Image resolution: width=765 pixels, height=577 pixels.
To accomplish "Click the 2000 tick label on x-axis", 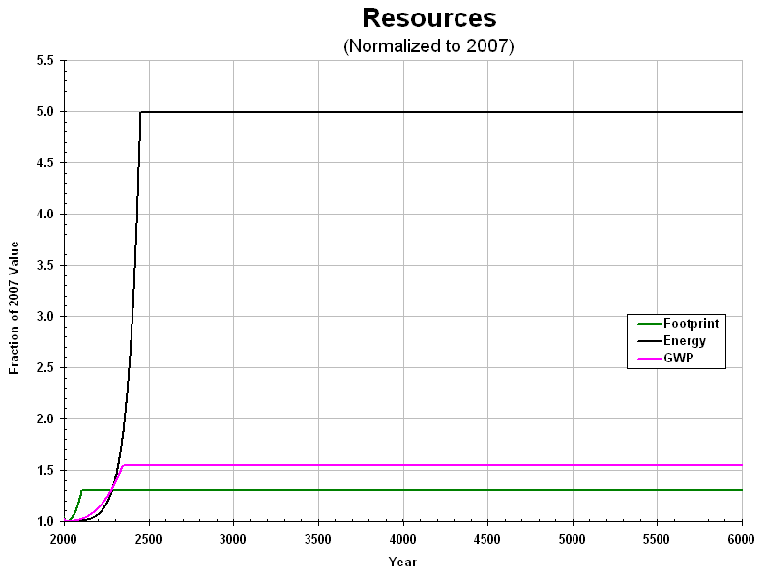I will coord(64,539).
